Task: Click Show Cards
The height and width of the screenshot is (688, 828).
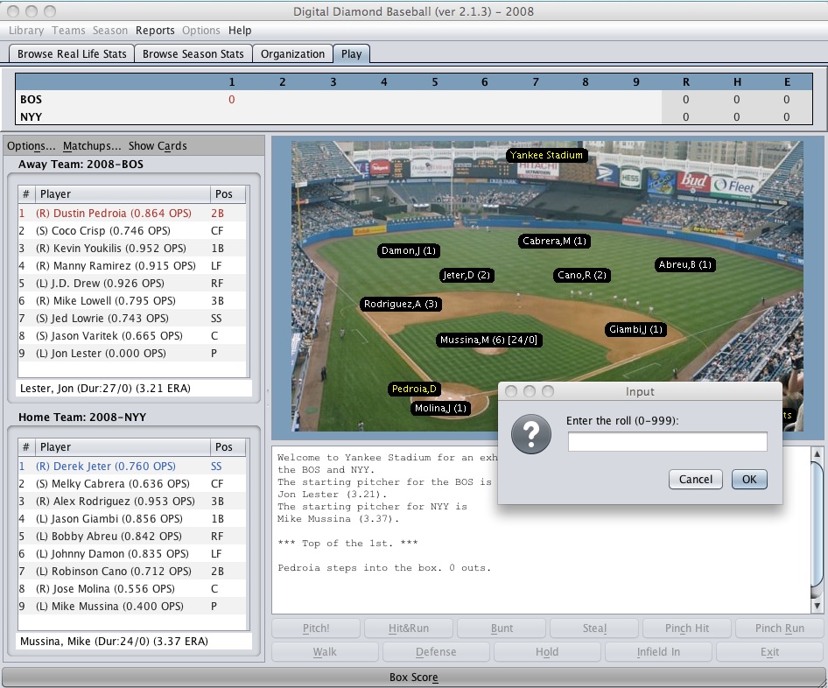Action: pos(158,145)
